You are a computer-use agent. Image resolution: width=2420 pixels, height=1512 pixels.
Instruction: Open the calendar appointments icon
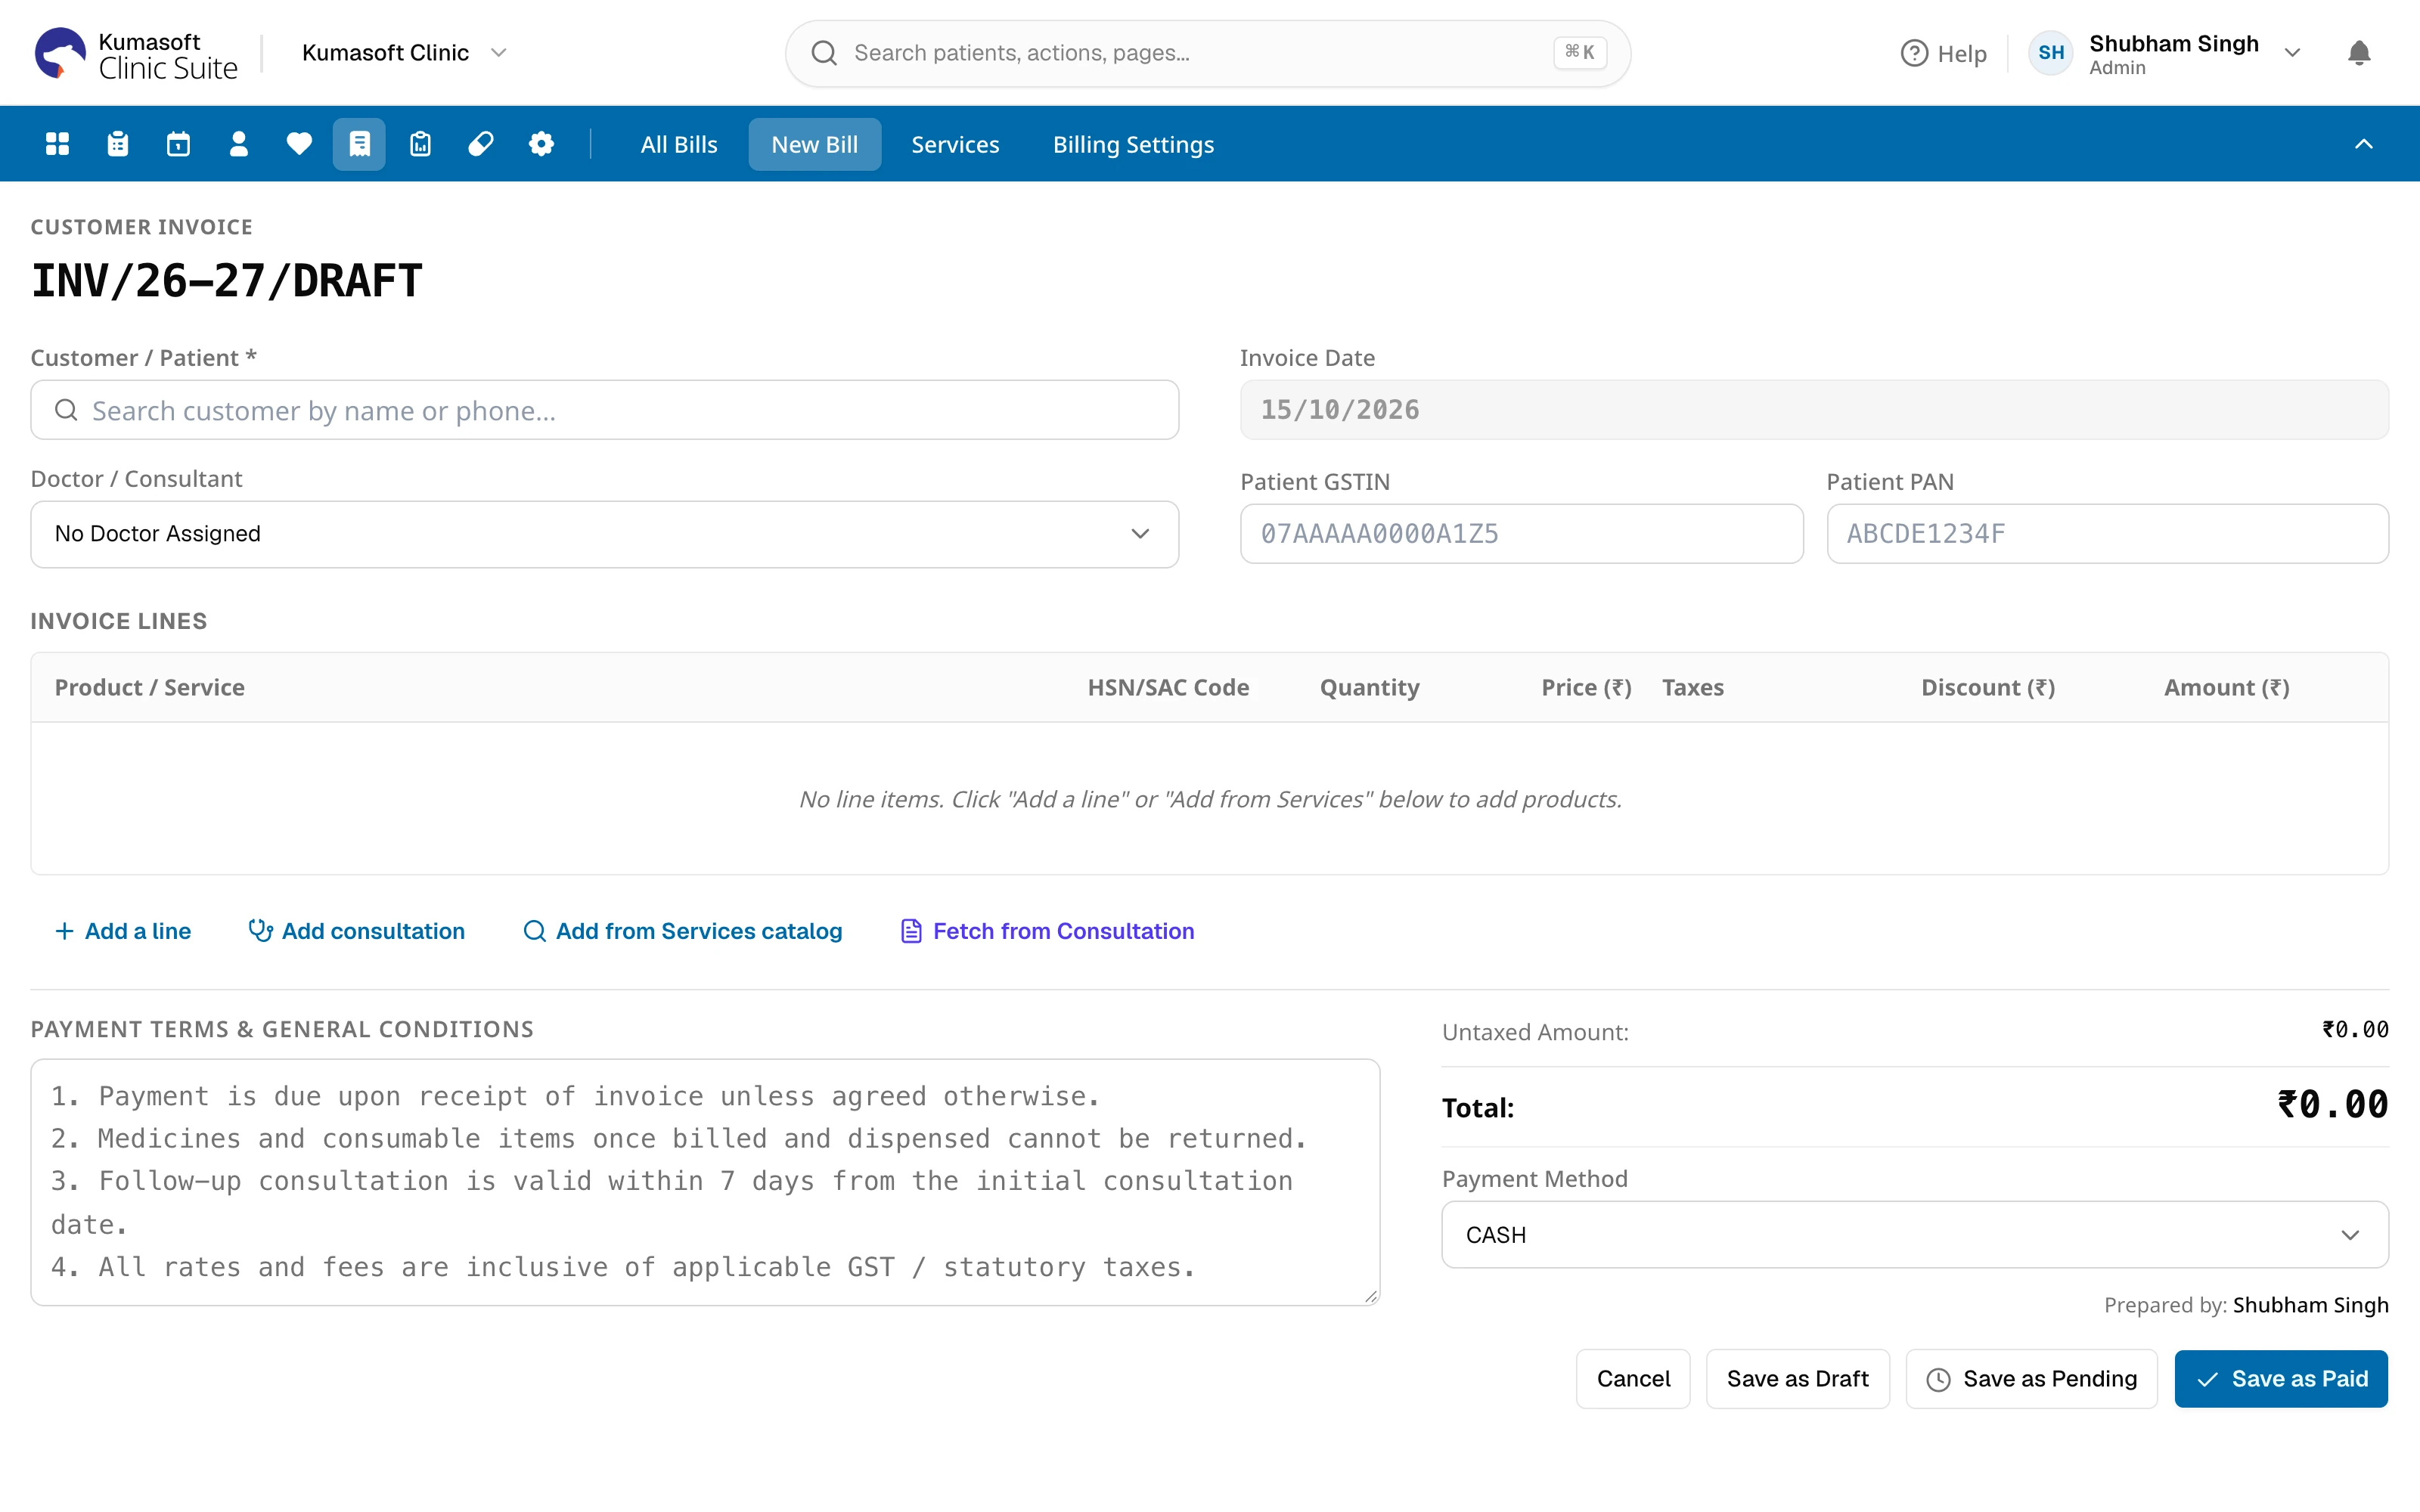pos(178,144)
